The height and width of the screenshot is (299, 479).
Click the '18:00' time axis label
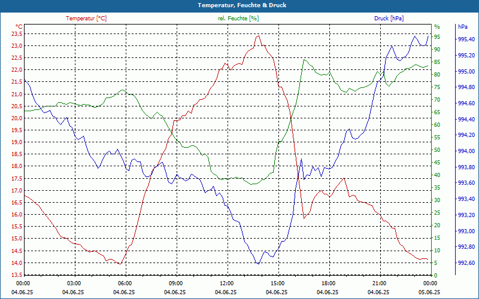pyautogui.click(x=329, y=283)
